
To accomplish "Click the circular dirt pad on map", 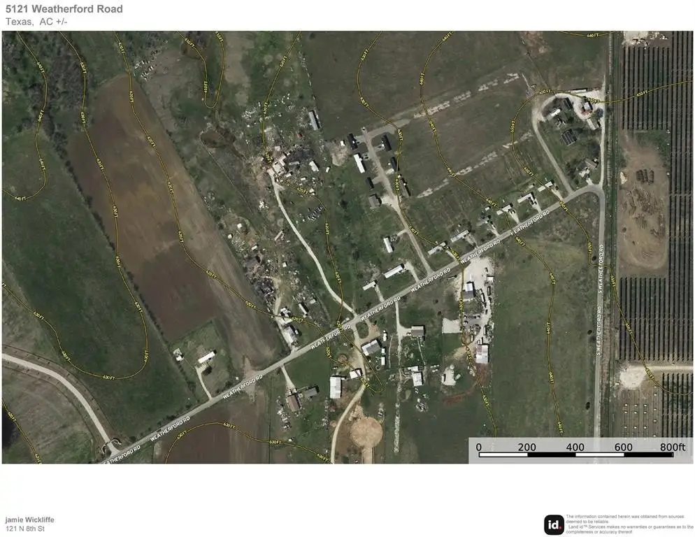I will (x=366, y=431).
